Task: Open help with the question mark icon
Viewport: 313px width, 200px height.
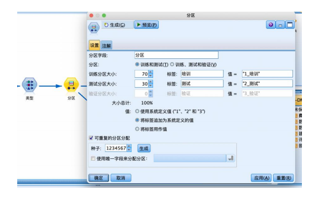Action: click(271, 25)
